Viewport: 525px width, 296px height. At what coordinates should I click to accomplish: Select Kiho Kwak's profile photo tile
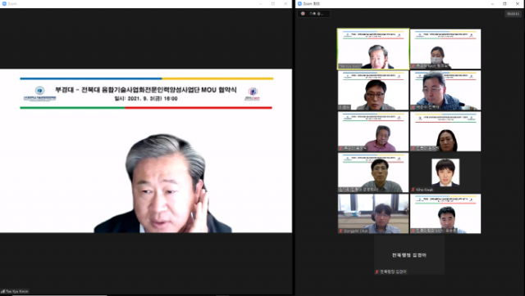point(445,173)
